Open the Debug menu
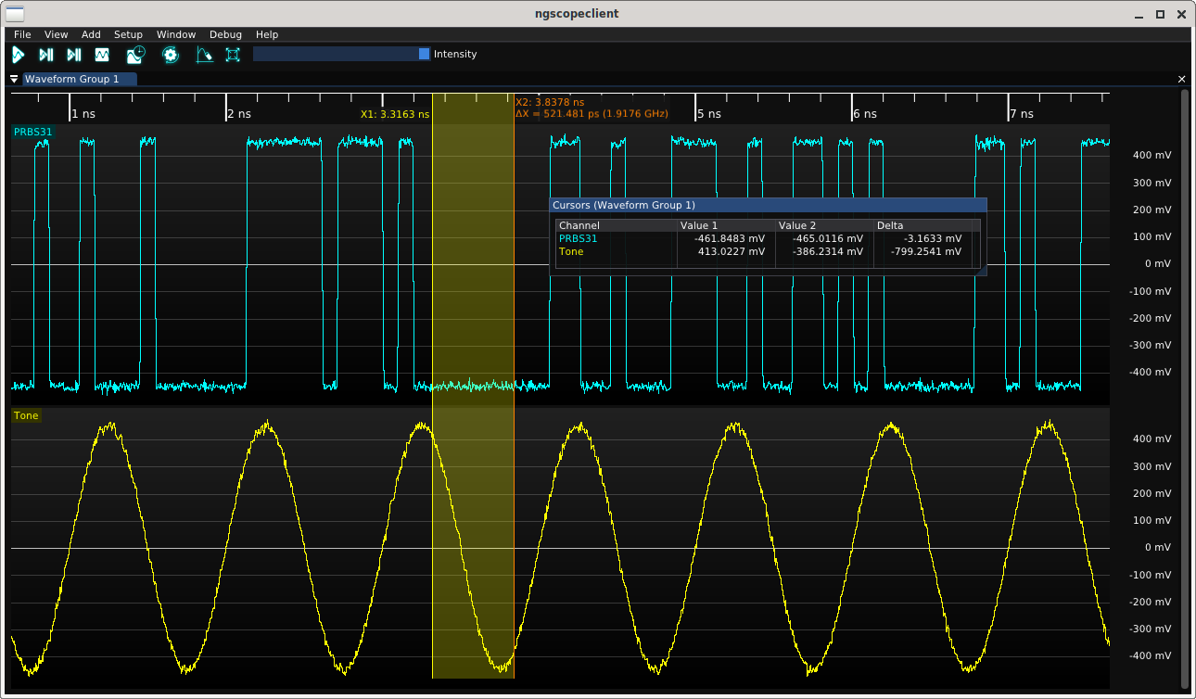Screen dimensions: 1196x699 [225, 34]
